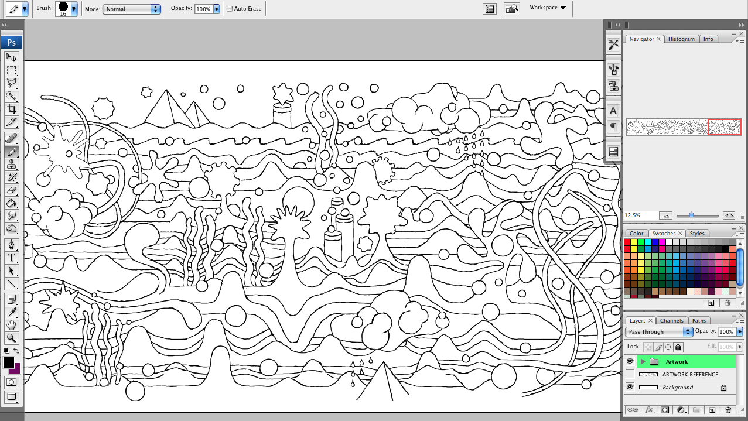This screenshot has height=421, width=748.
Task: Open the Histogram tab
Action: click(681, 39)
